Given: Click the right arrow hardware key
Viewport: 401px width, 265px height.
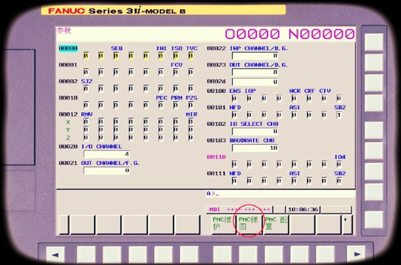Looking at the screenshot, I should 357,254.
